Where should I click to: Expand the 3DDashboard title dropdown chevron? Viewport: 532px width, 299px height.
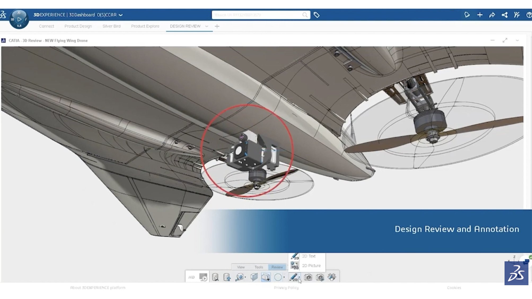pos(121,15)
